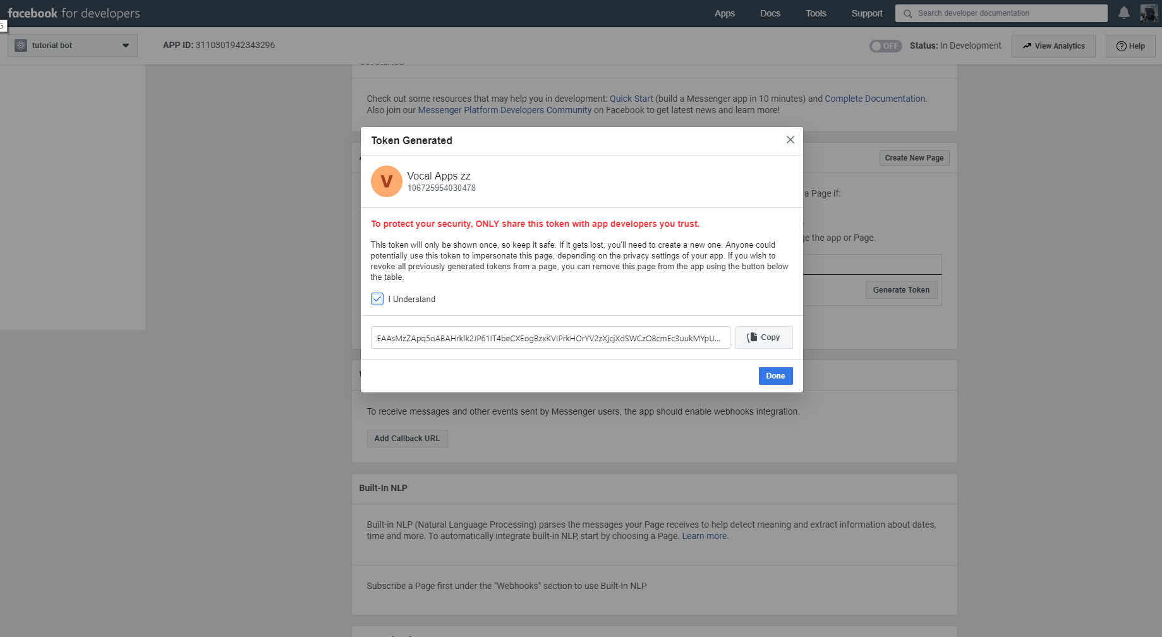Viewport: 1162px width, 637px height.
Task: Click the notifications bell icon
Action: [1123, 13]
